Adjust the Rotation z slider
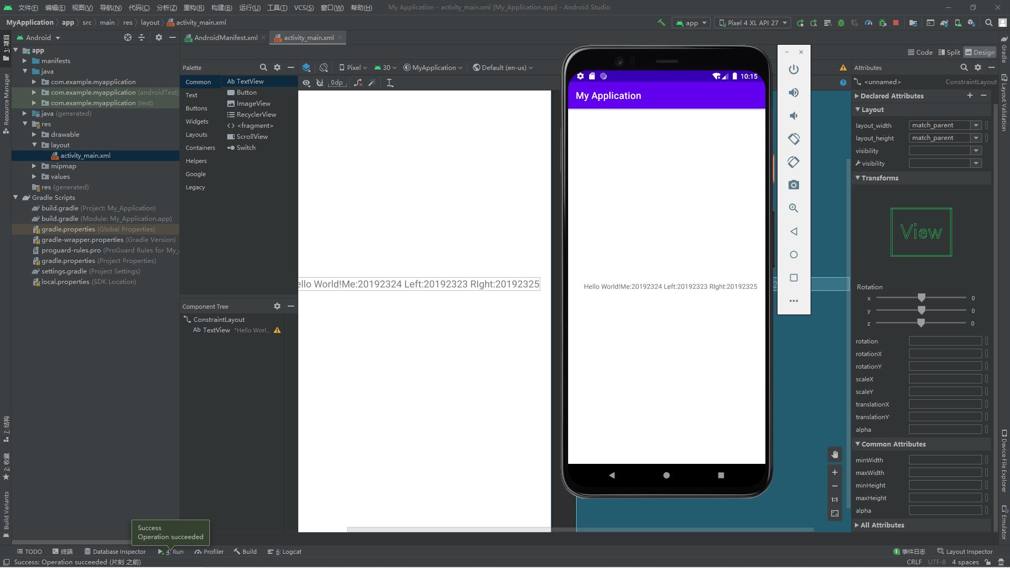 coord(921,323)
